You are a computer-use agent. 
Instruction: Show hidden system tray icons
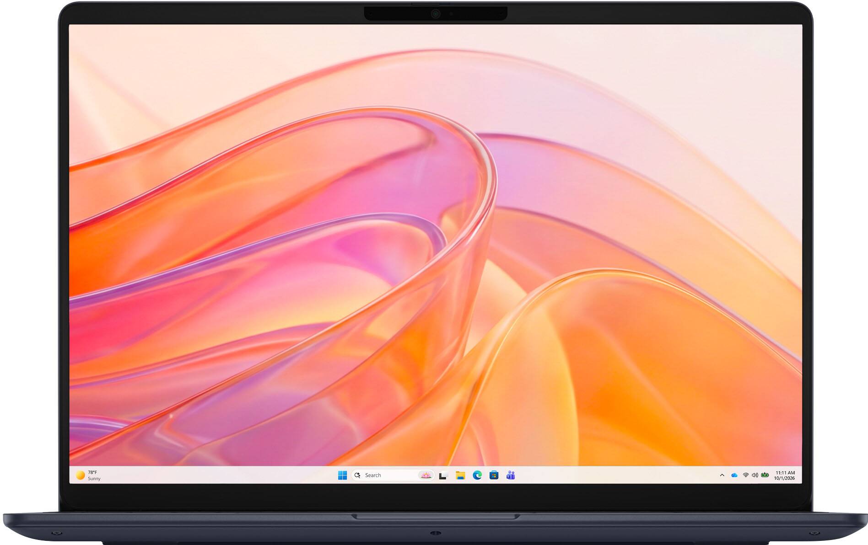(722, 476)
